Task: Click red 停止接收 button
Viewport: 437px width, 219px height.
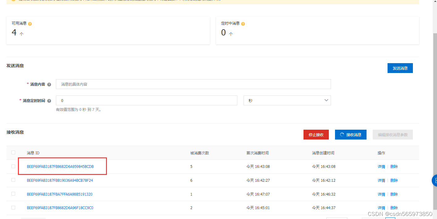Action: pyautogui.click(x=316, y=135)
